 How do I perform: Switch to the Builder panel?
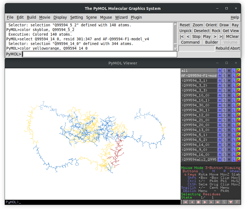point(212,42)
